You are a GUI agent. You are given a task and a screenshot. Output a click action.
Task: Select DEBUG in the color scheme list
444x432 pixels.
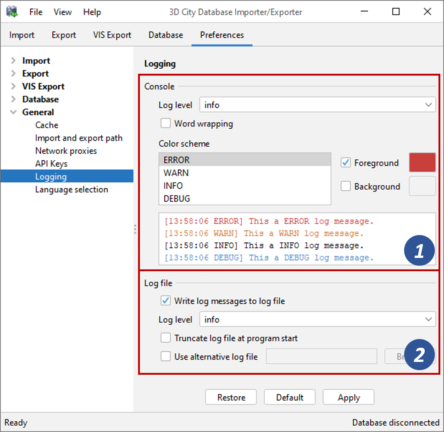click(244, 198)
